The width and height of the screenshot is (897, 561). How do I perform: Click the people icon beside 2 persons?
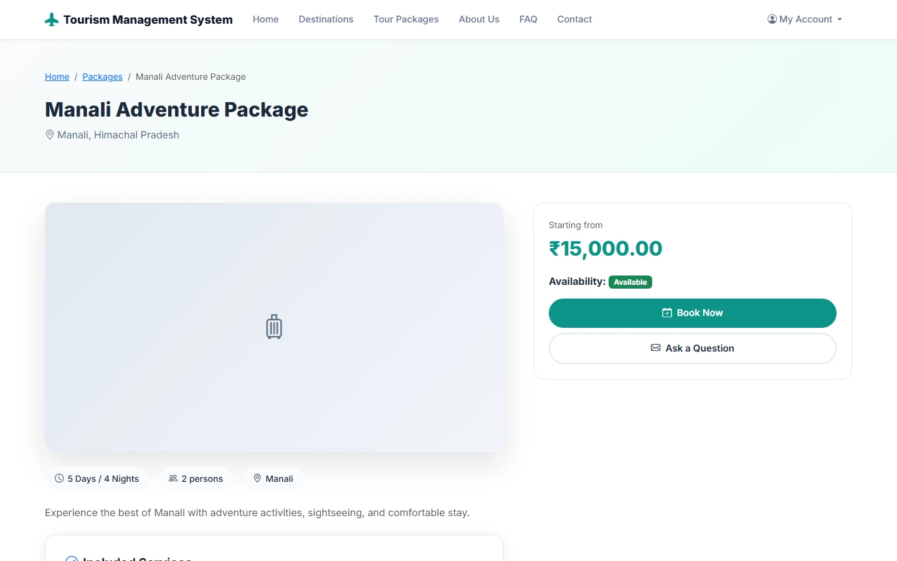coord(173,478)
